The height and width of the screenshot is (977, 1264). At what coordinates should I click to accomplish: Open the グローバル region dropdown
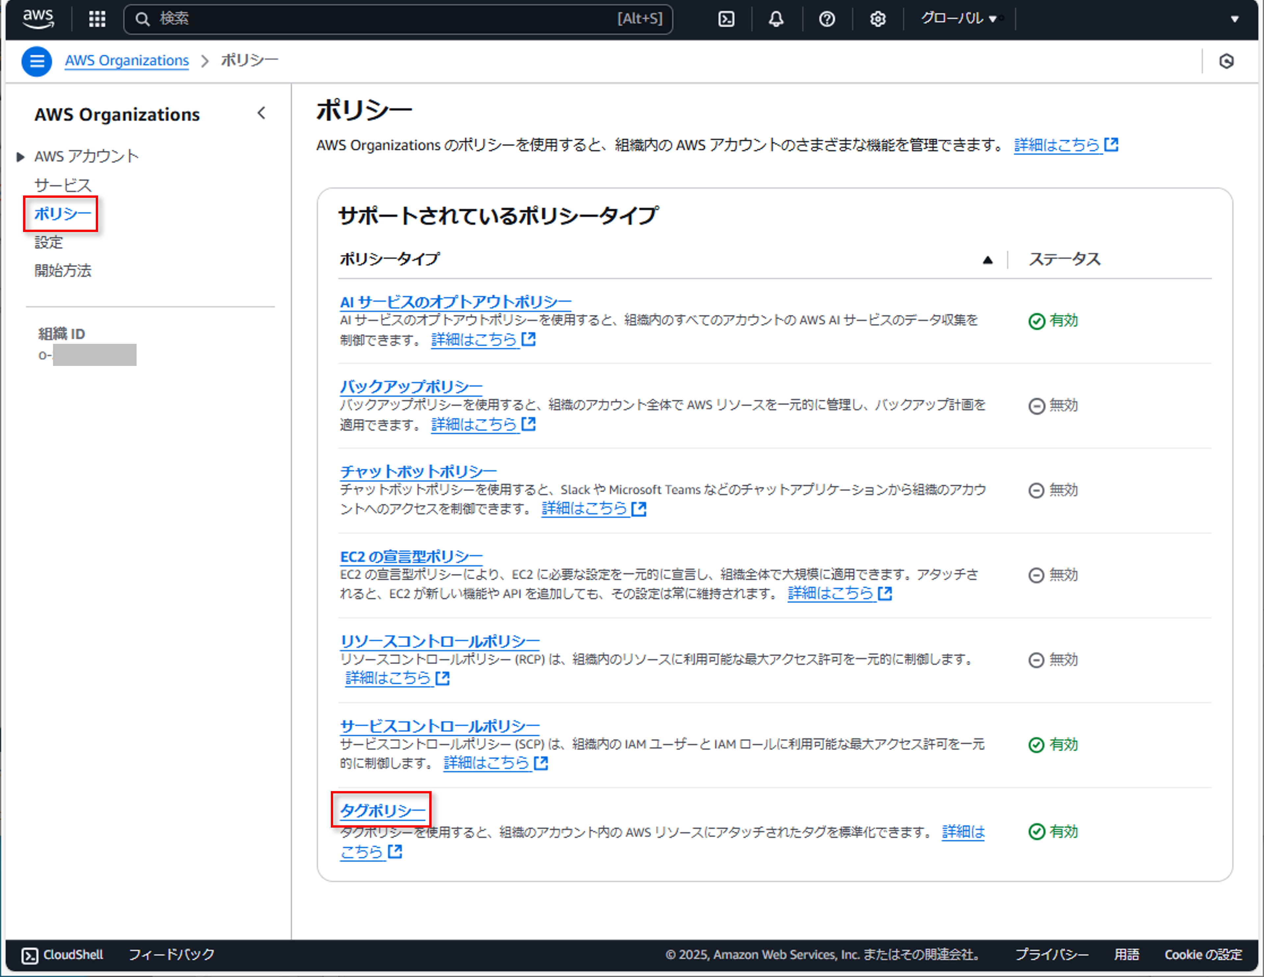(959, 18)
